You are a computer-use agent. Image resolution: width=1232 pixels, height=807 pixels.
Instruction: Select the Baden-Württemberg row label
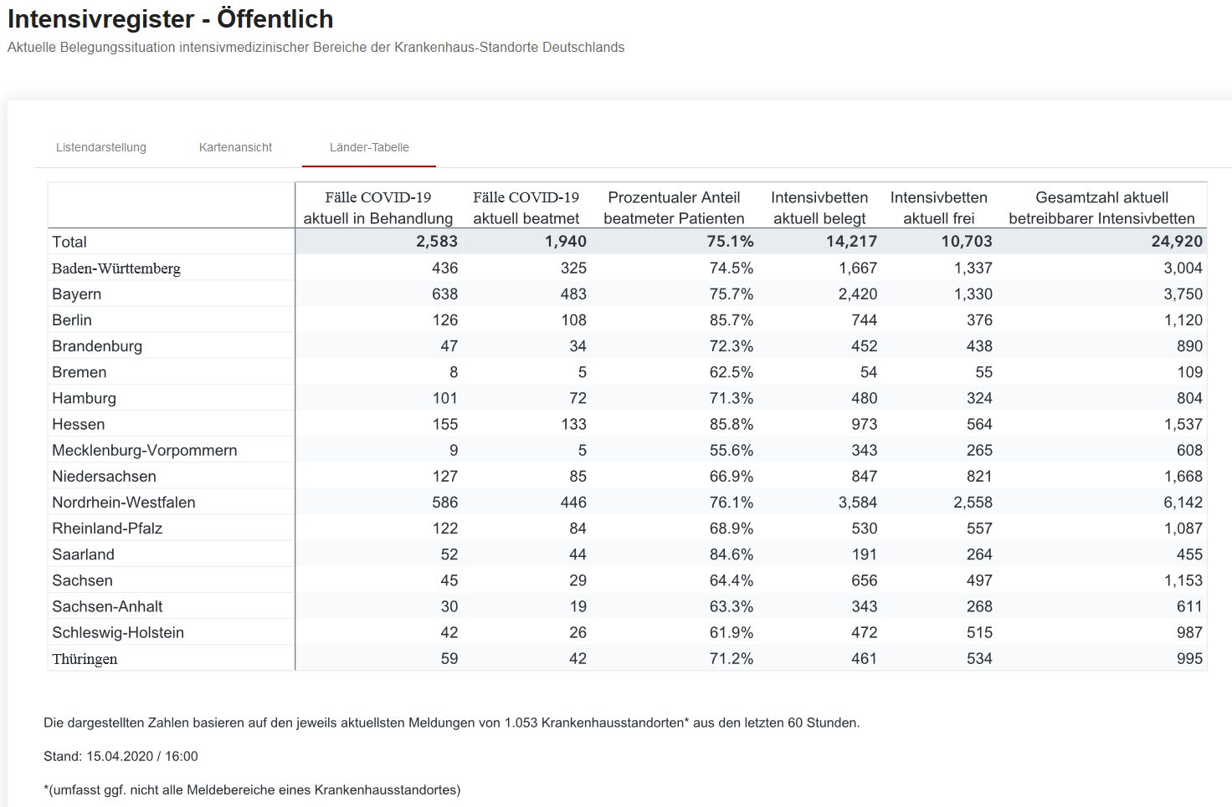[116, 268]
